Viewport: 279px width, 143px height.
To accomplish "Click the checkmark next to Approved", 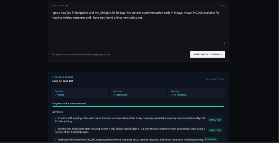I will coord(114,95).
